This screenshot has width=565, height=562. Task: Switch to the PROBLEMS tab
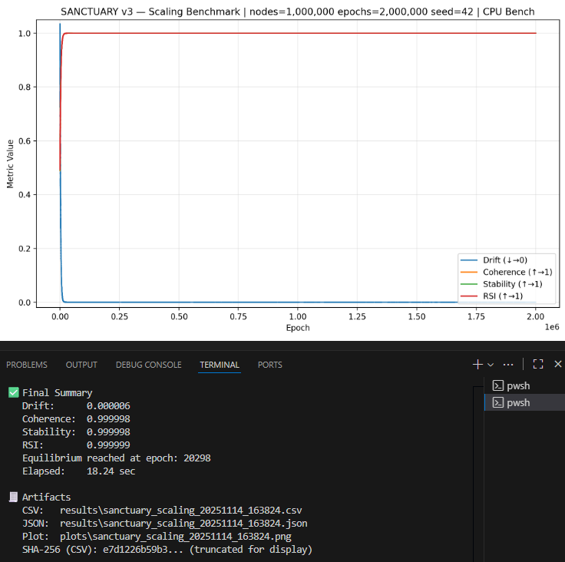pos(27,365)
